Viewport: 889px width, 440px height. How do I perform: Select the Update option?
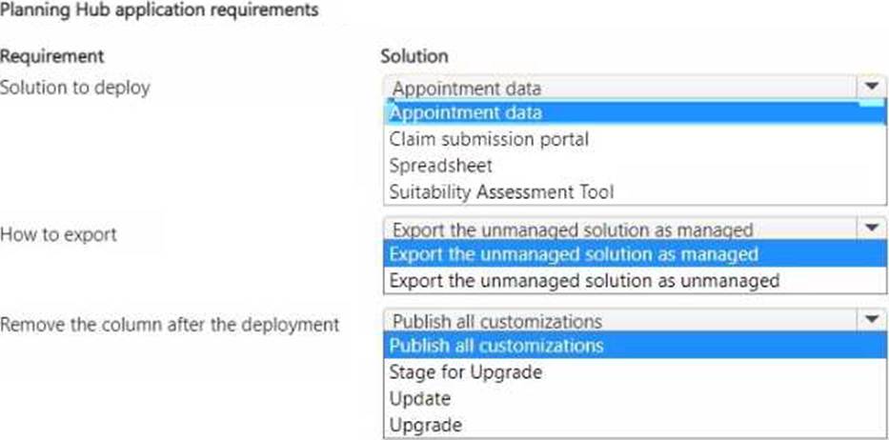click(x=419, y=398)
